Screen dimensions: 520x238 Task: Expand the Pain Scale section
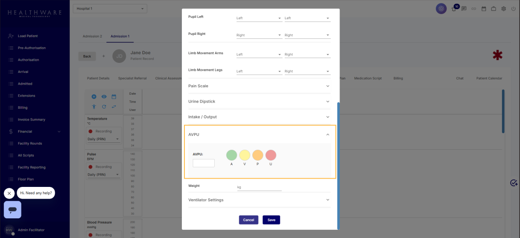tap(259, 86)
